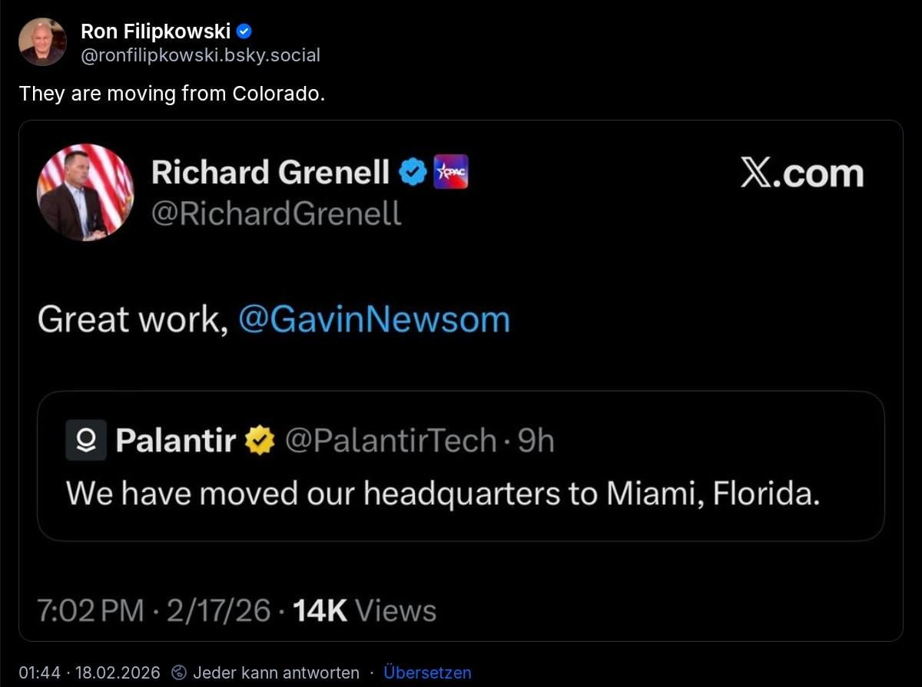Screen dimensions: 922x687
Task: Click Palantir's gold verified badge
Action: 260,441
